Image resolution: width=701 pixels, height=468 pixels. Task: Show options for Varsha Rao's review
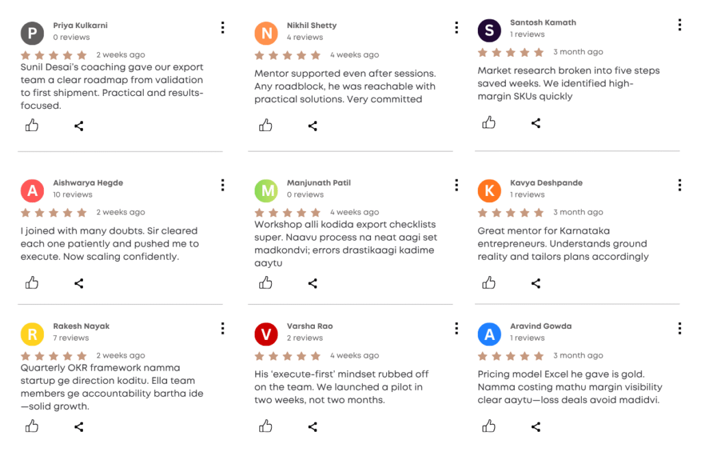click(x=457, y=328)
